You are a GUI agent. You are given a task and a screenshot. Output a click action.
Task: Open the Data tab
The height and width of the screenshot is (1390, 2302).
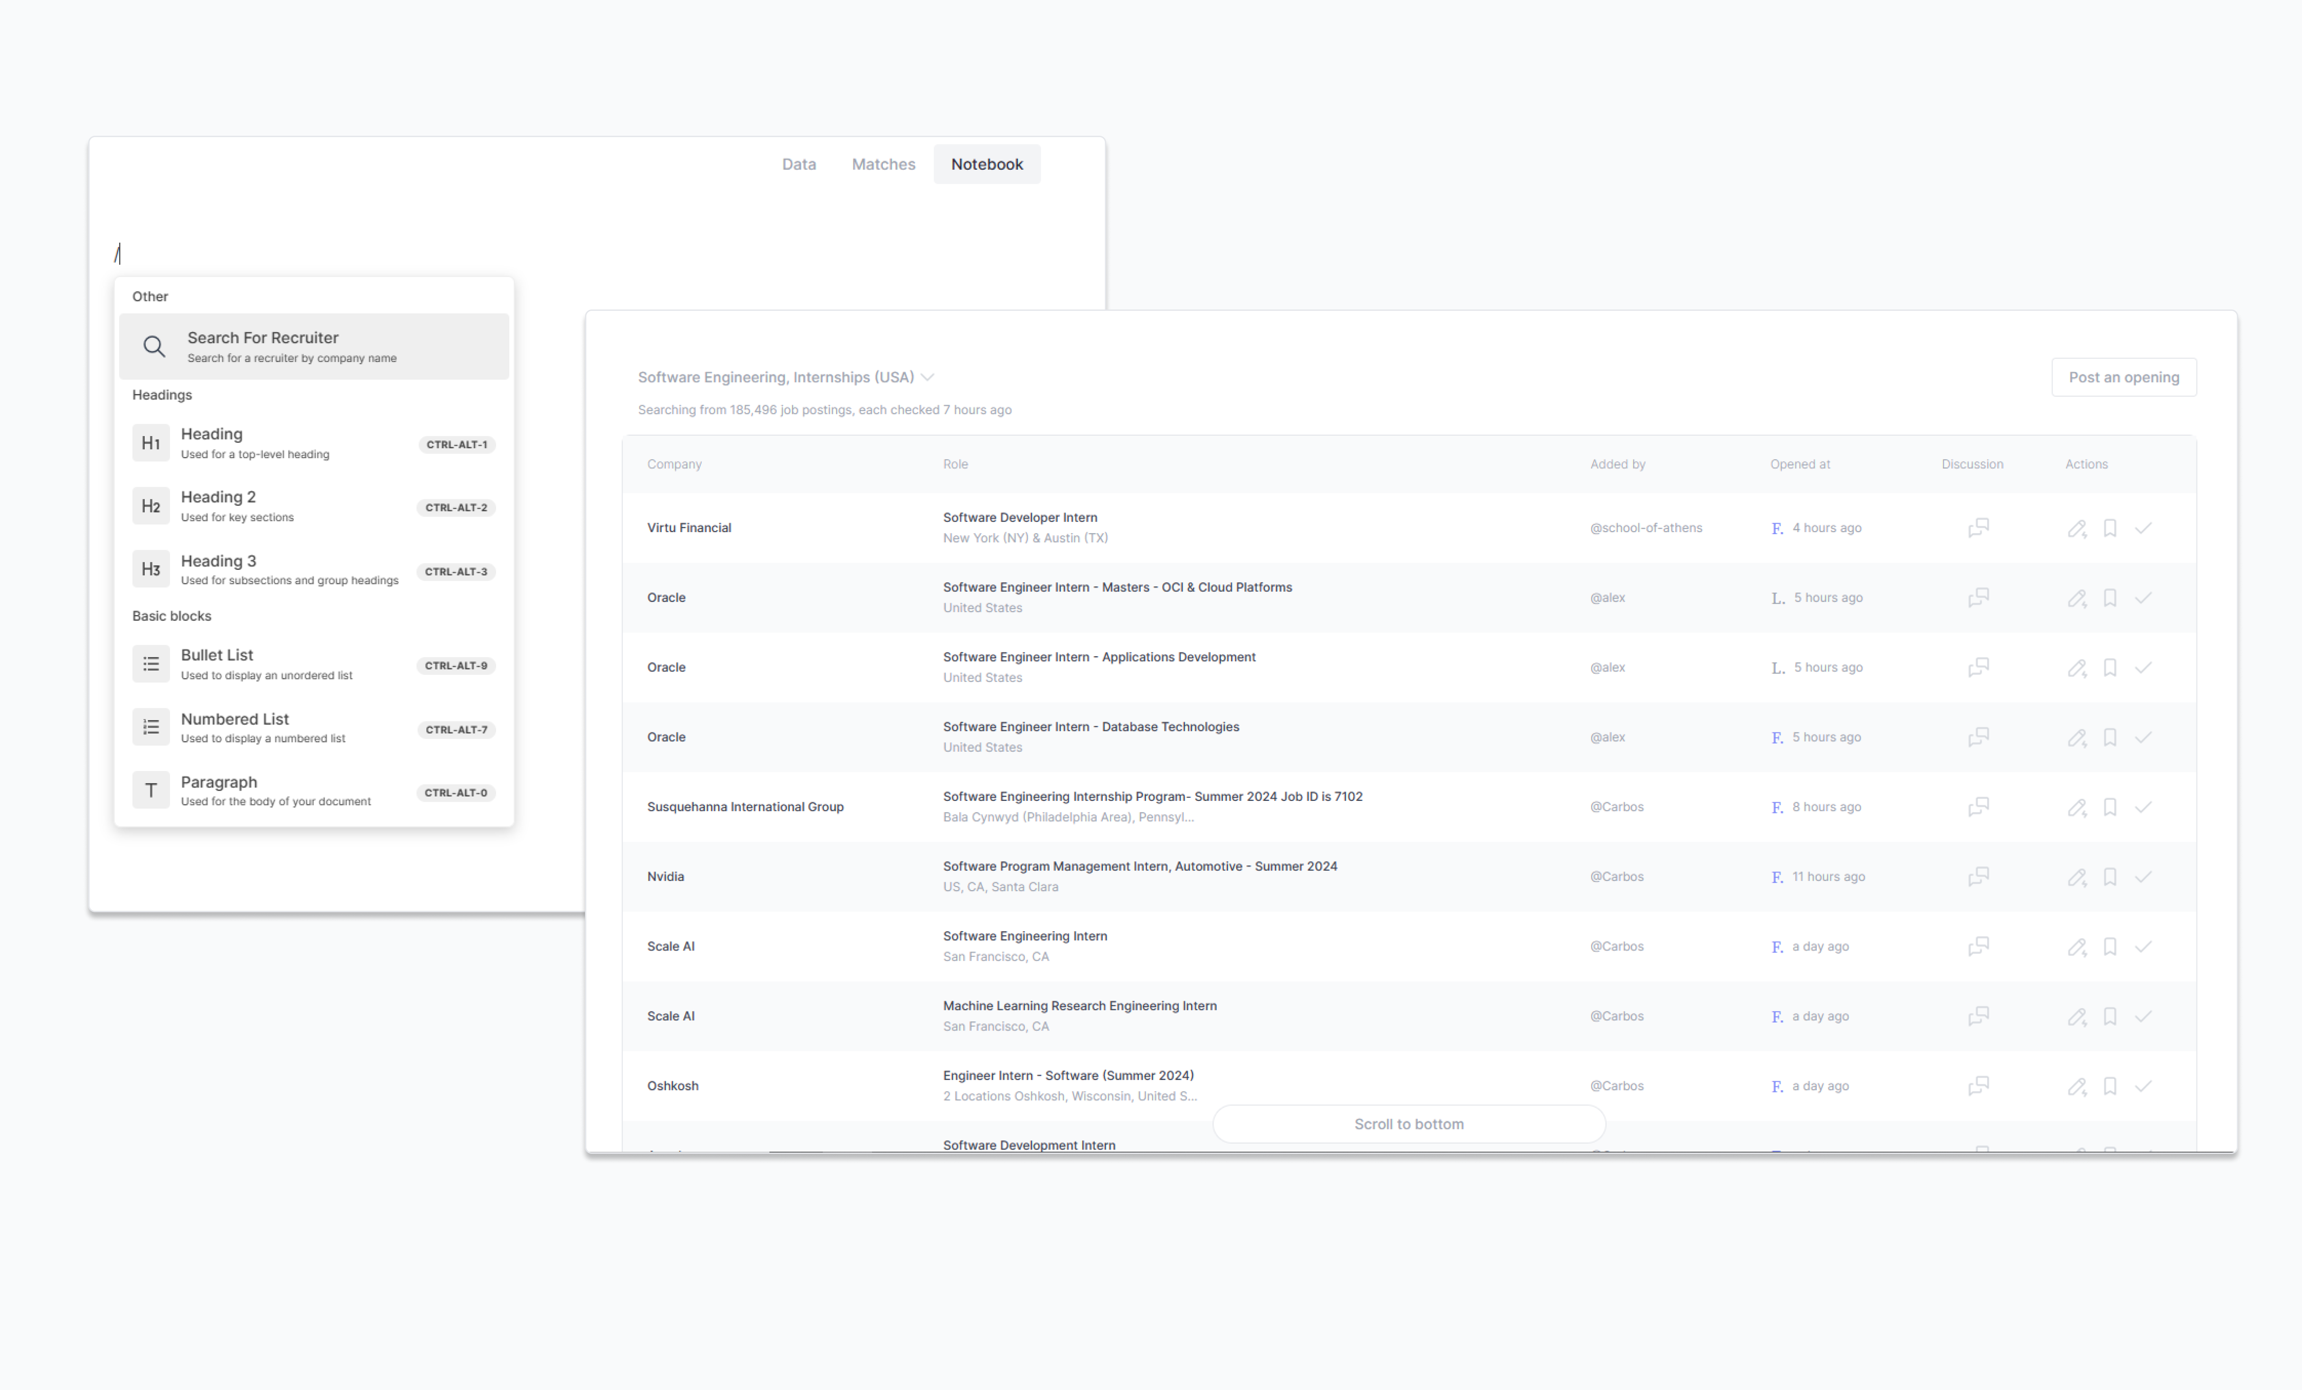799,164
